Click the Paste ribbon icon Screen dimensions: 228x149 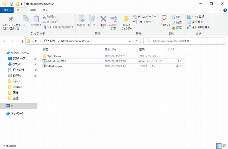[x=36, y=21]
